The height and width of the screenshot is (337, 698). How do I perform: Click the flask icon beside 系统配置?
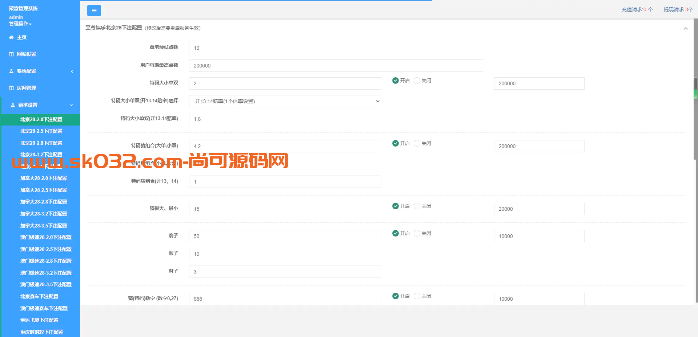coord(11,71)
